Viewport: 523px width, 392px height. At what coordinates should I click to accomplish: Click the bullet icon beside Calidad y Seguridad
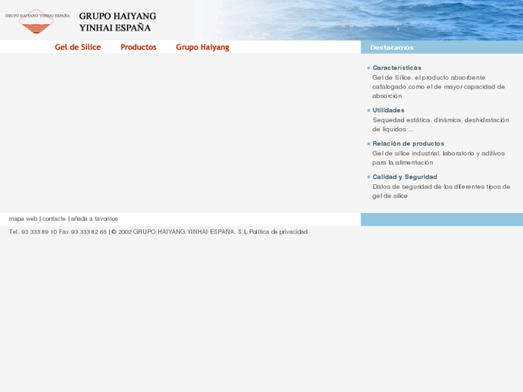pos(368,177)
